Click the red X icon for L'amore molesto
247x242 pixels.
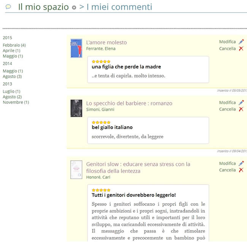click(241, 49)
